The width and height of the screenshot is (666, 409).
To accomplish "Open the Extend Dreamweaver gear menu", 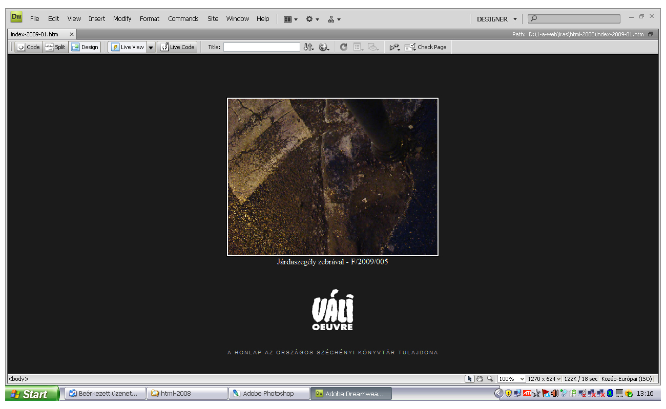I will 312,19.
